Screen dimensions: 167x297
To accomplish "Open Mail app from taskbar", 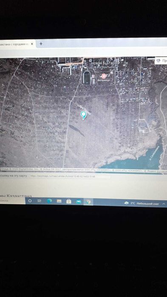I will point(79,202).
